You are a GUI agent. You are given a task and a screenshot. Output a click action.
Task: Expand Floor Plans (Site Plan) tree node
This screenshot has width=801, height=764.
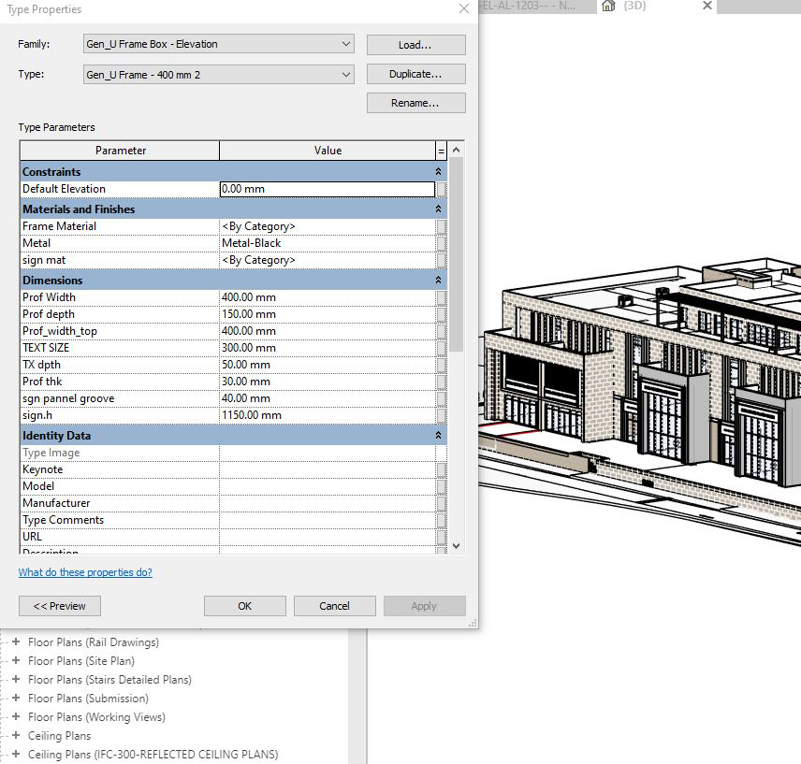tap(16, 661)
